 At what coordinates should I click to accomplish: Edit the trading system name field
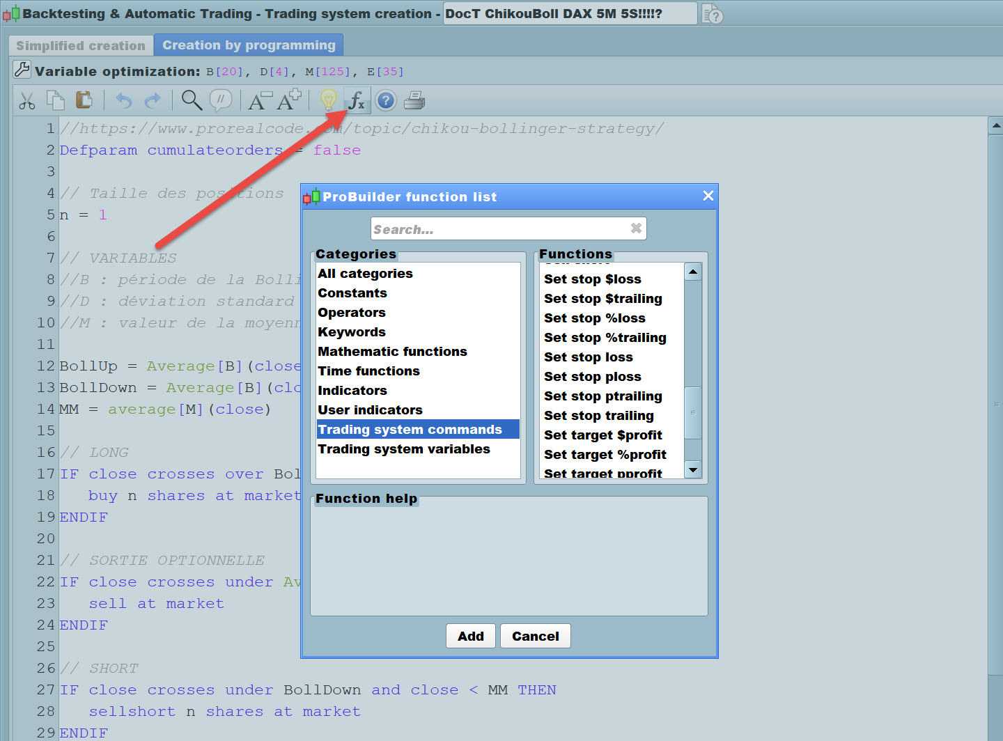click(x=570, y=13)
